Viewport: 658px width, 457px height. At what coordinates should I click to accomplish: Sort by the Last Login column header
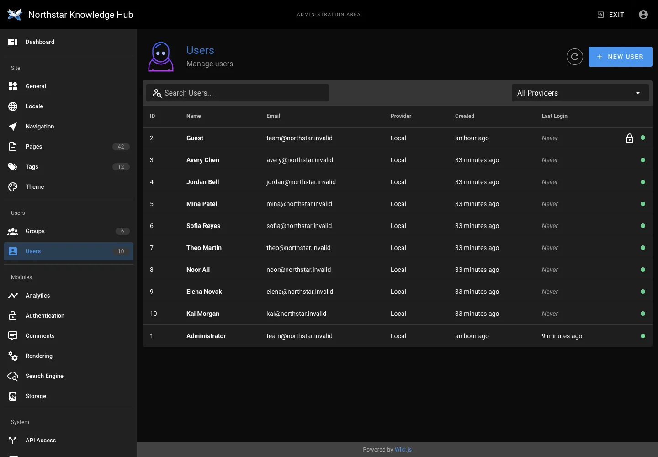click(555, 116)
